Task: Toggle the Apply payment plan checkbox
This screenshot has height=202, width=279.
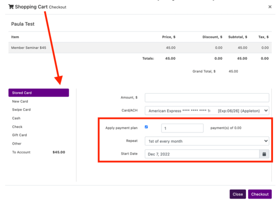Action: (x=146, y=127)
